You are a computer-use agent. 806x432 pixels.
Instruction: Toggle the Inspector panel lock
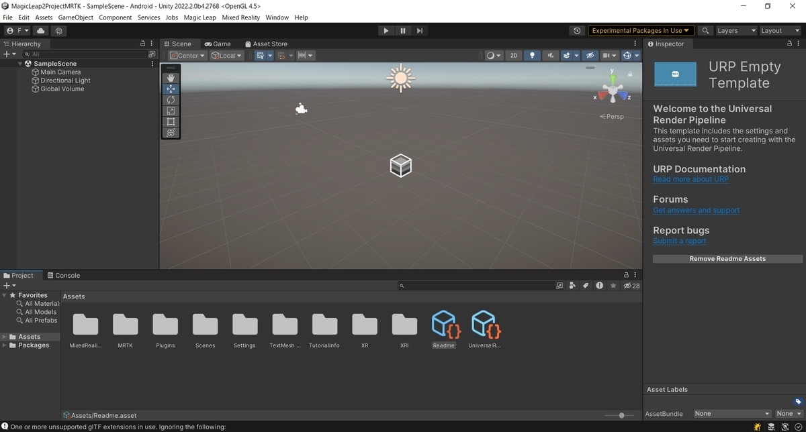[789, 44]
